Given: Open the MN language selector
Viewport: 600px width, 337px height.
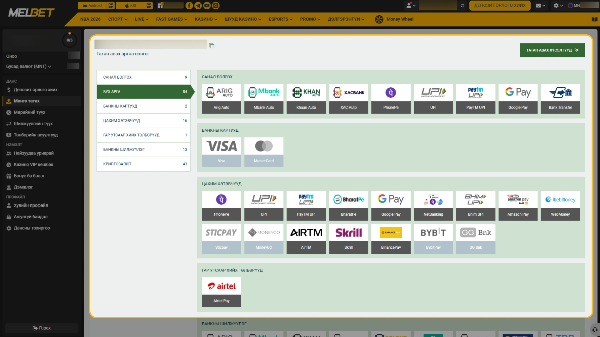Looking at the screenshot, I should tap(574, 6).
